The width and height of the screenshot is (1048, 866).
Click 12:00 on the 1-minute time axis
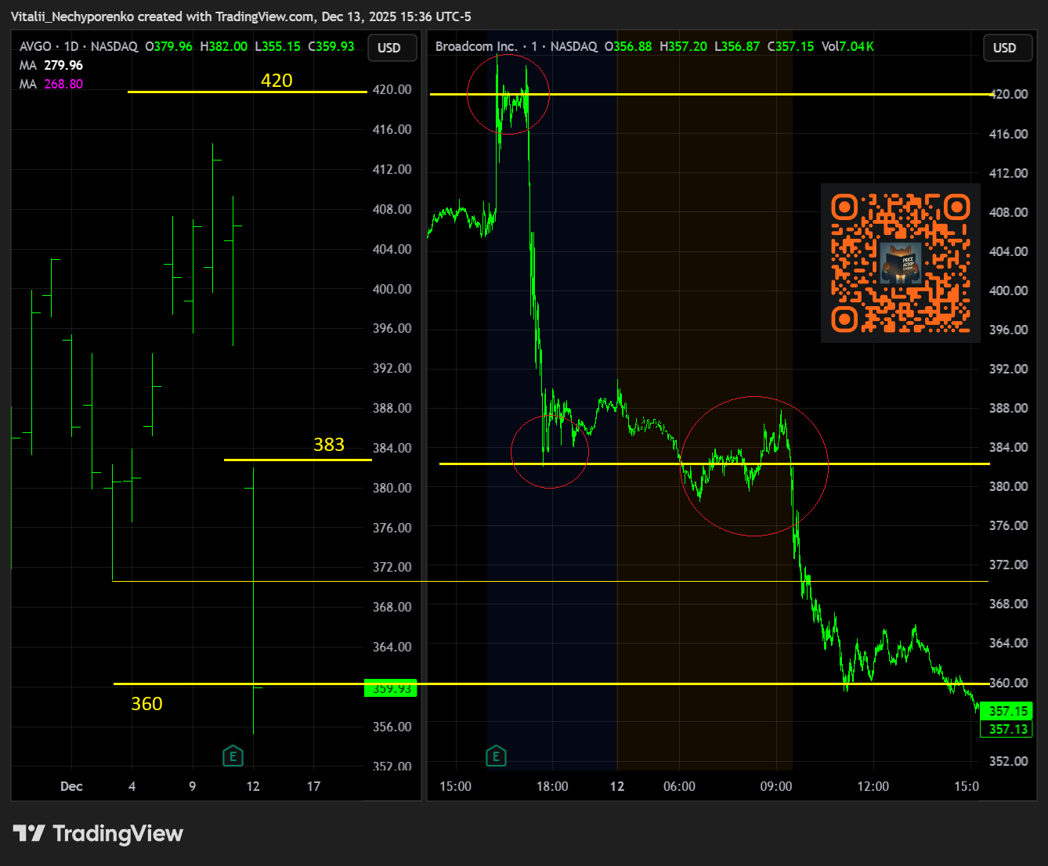873,786
